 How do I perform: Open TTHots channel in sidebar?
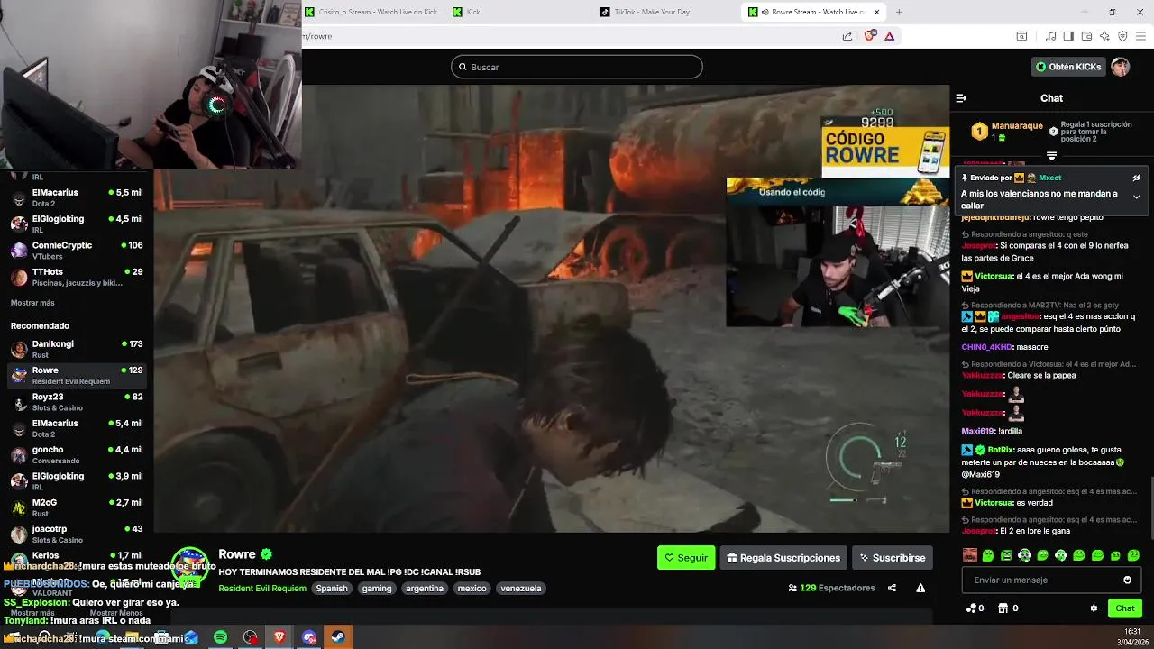77,277
